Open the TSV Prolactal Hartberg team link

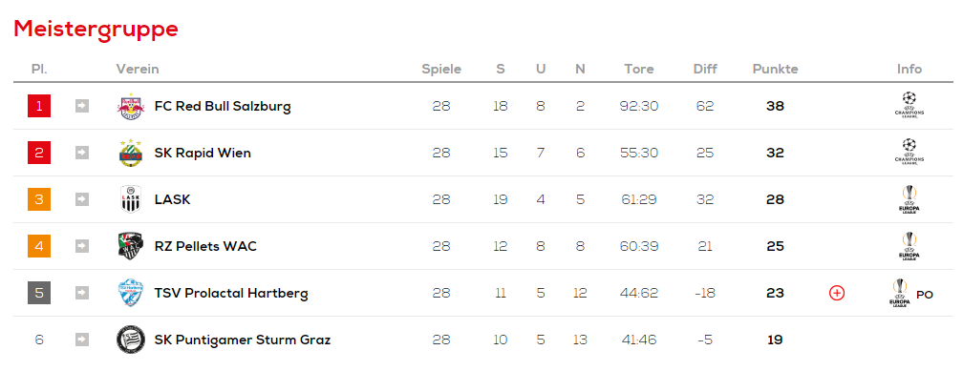[x=231, y=293]
